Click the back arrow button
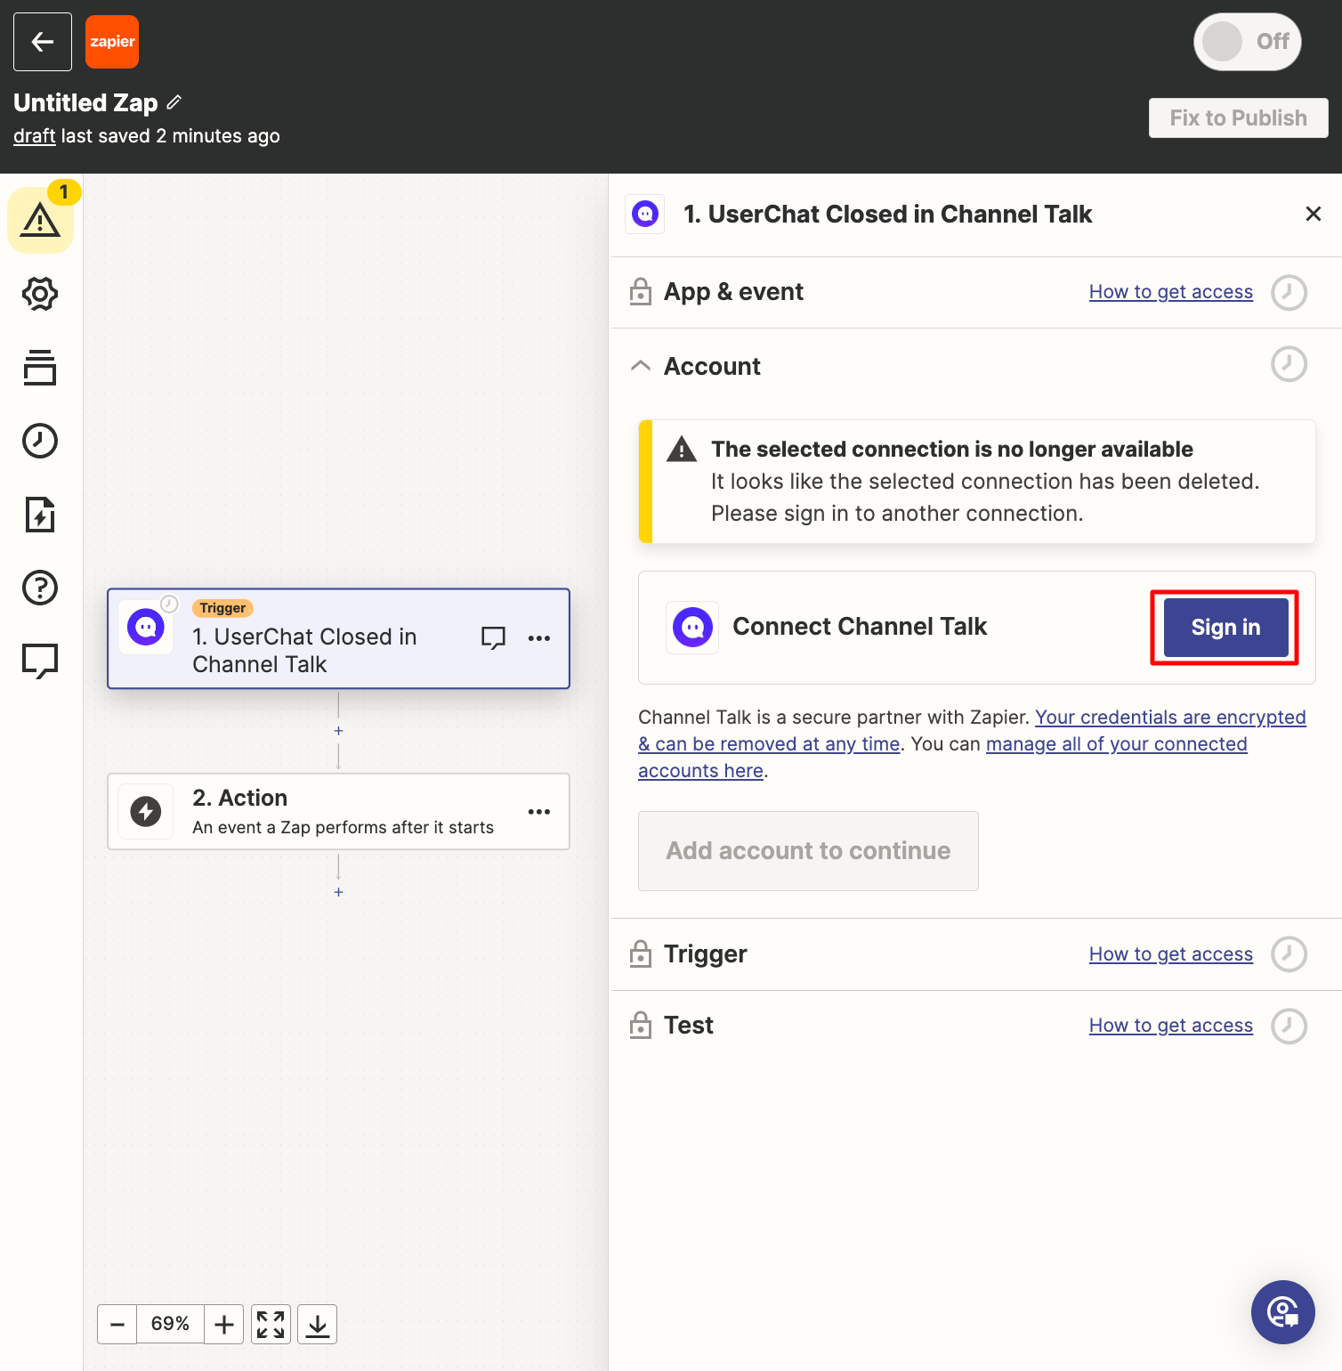The width and height of the screenshot is (1342, 1371). click(43, 42)
